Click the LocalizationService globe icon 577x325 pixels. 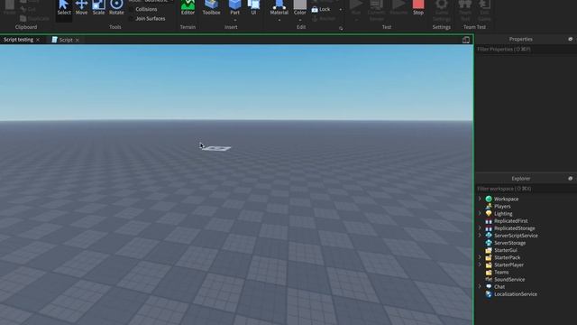(489, 294)
